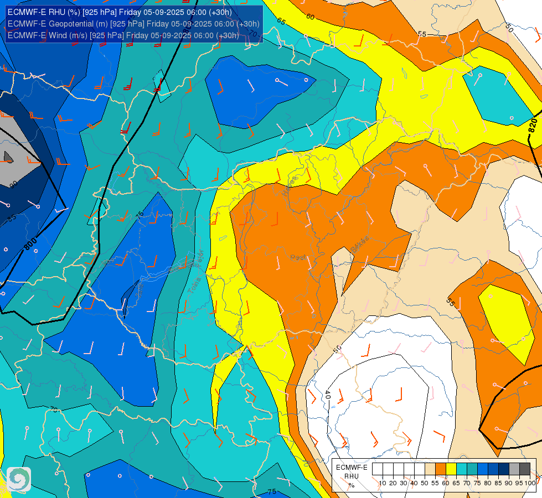Click the Pest county label on the map
Image resolution: width=542 pixels, height=498 pixels.
pos(298,257)
